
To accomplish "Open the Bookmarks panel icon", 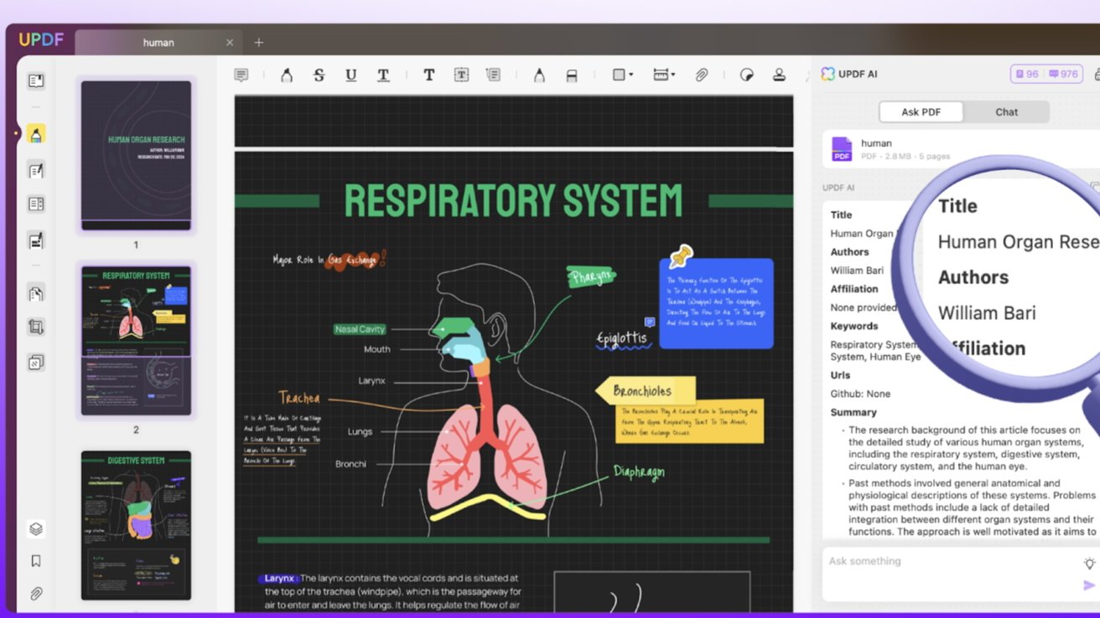I will pos(36,561).
